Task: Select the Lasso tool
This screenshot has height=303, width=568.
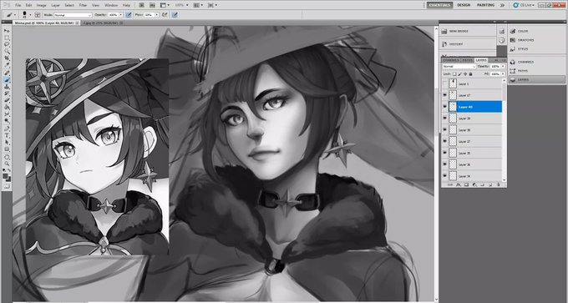Action: [7, 44]
